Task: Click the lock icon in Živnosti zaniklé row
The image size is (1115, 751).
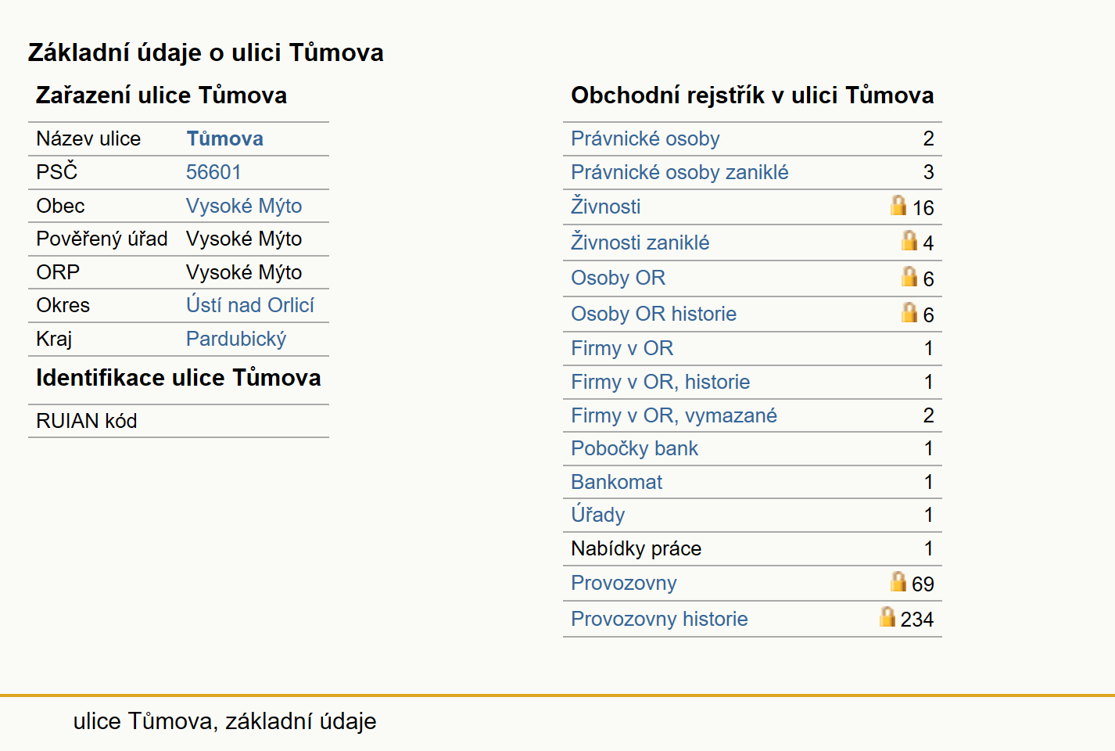Action: 909,240
